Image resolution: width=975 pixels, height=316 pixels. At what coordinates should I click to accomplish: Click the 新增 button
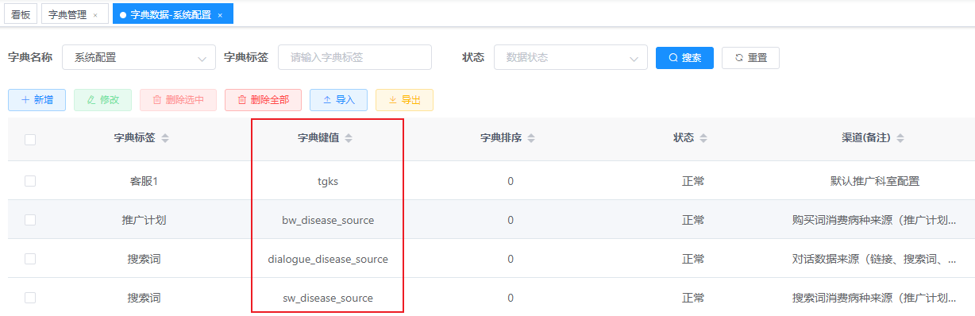(37, 100)
